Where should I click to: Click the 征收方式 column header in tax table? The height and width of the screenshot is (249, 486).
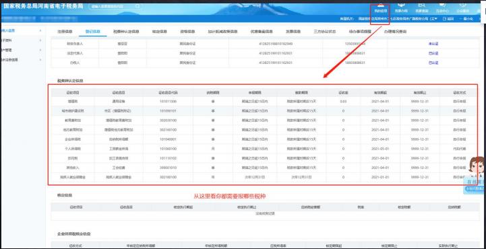coord(459,92)
